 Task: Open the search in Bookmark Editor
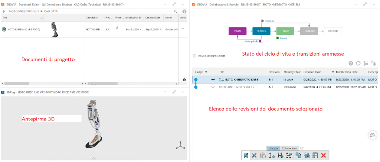[175, 11]
